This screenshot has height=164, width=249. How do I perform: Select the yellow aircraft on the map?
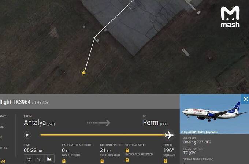click(x=84, y=72)
